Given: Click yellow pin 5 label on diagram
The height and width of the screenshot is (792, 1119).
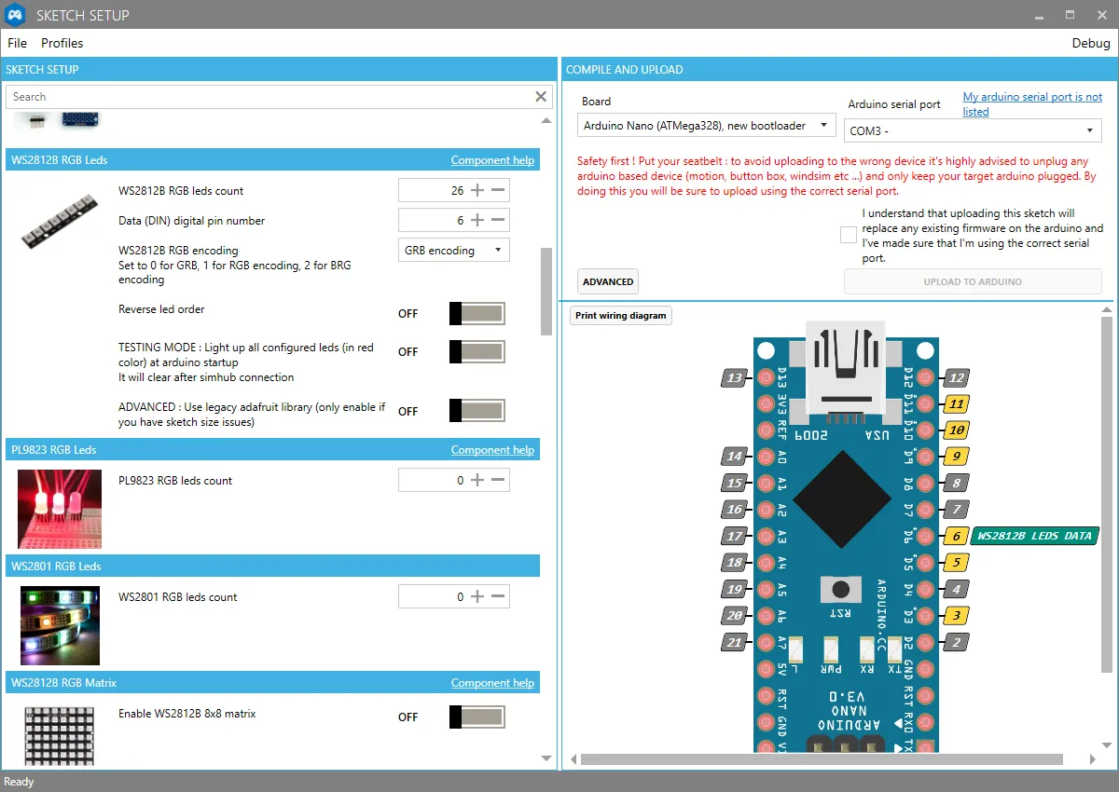Looking at the screenshot, I should pos(956,562).
